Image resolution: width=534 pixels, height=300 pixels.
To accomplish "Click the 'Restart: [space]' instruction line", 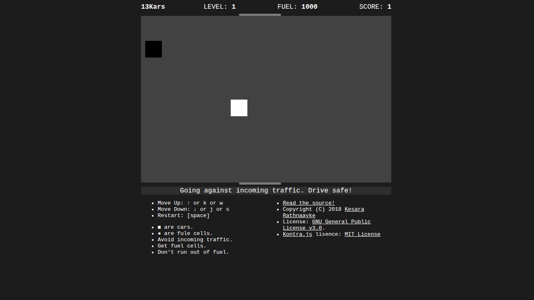I will pos(184,215).
